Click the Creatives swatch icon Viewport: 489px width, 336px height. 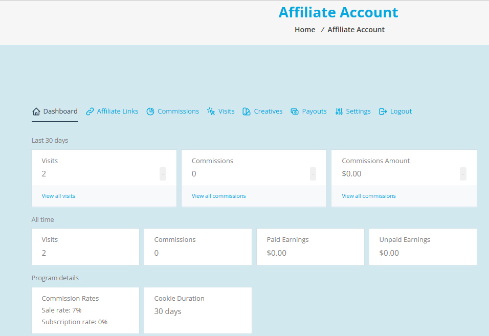pos(247,111)
